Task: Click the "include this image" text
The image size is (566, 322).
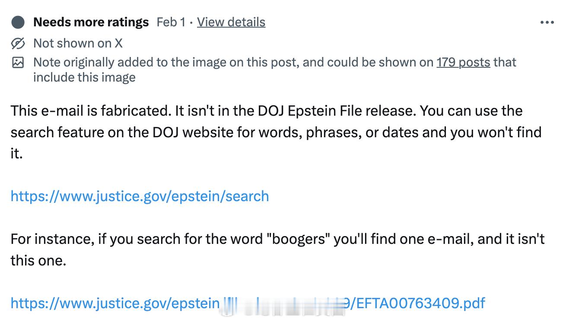Action: point(84,77)
